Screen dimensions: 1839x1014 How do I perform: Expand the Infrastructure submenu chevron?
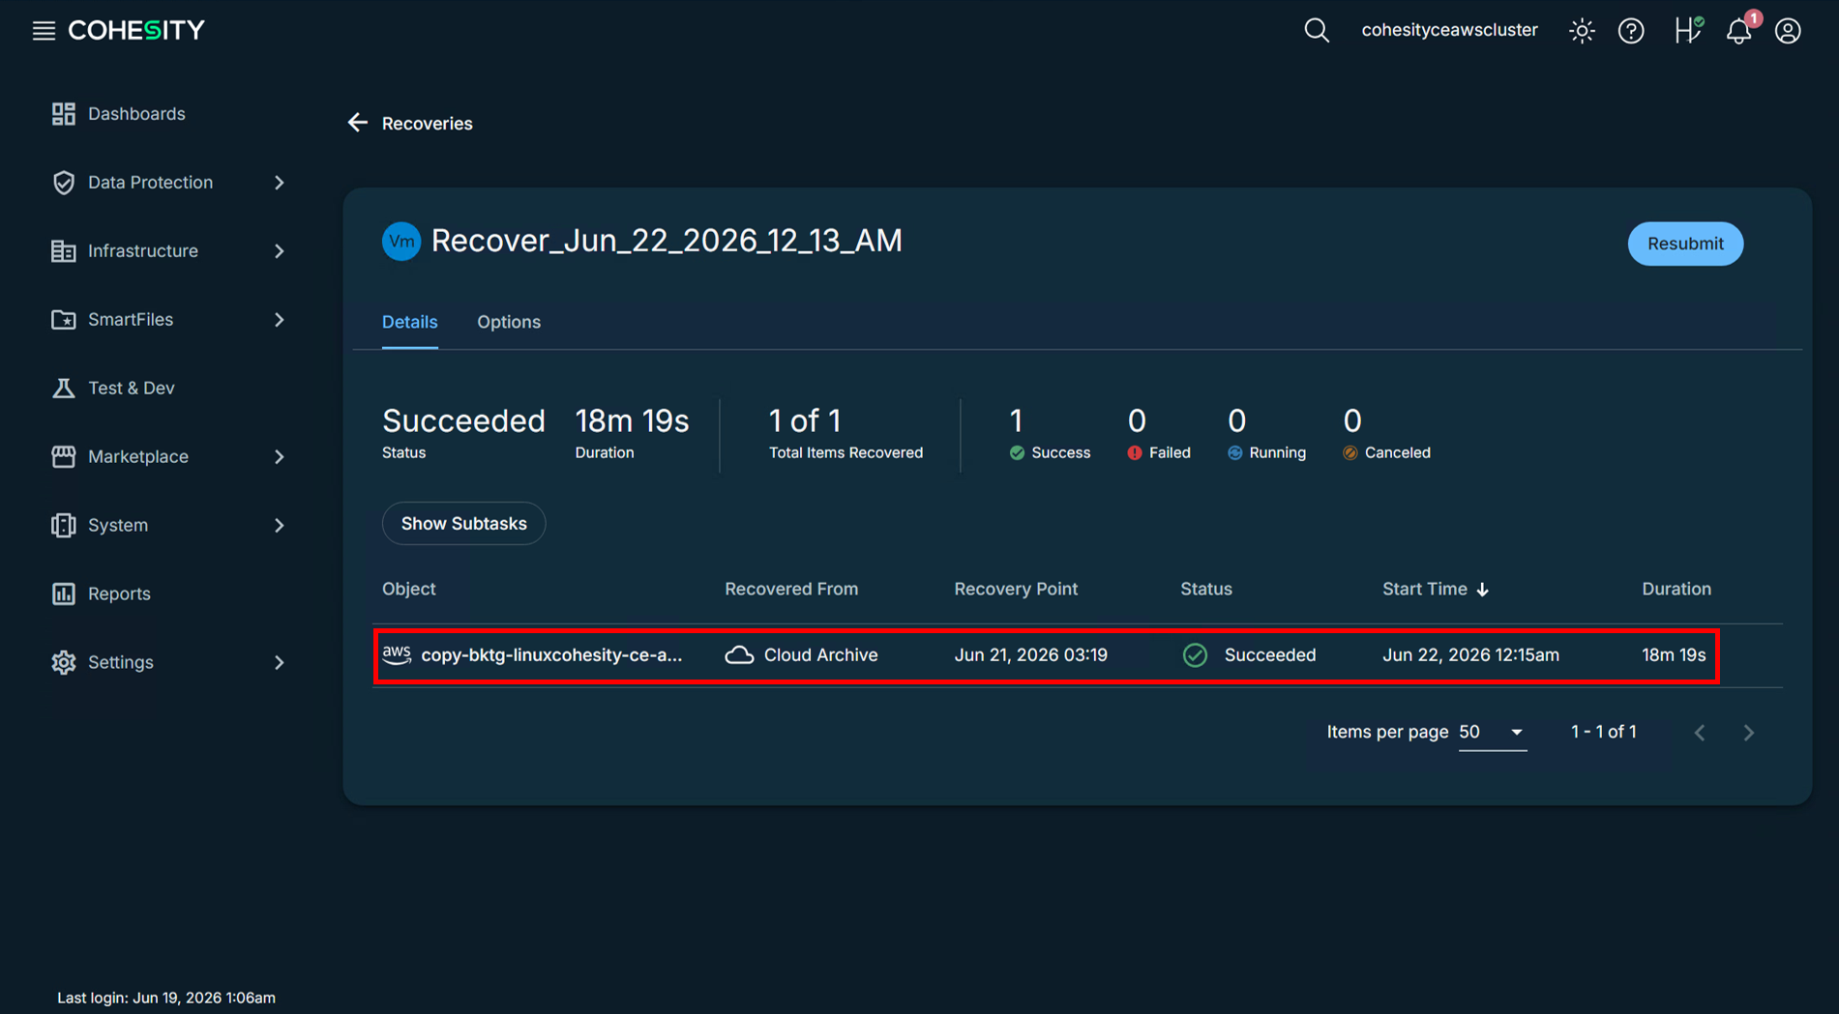(x=279, y=251)
